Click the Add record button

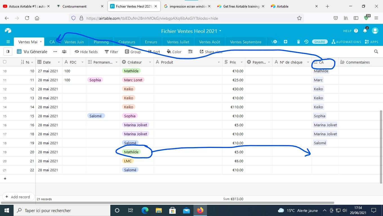(x=18, y=197)
